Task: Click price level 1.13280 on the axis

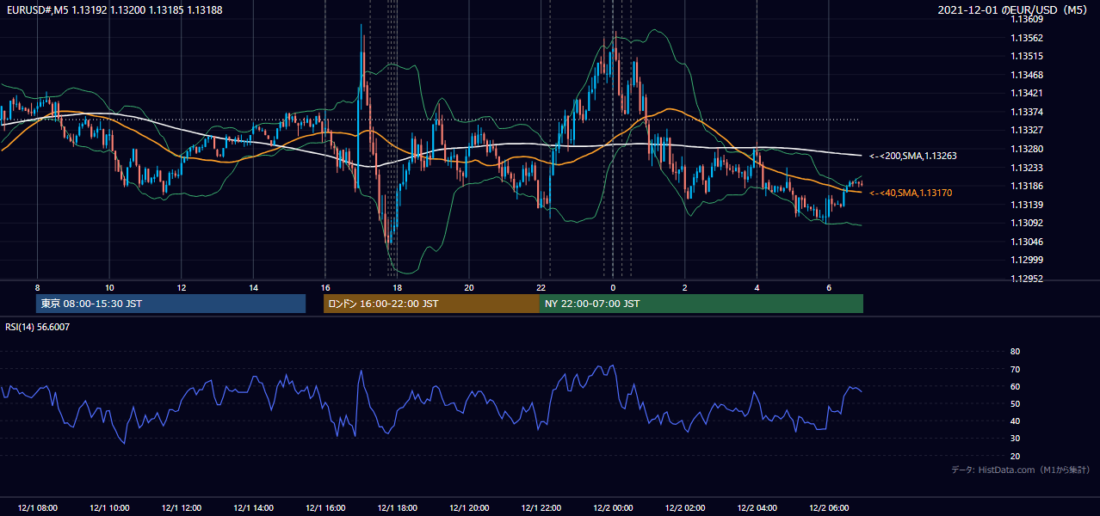Action: pos(1026,149)
